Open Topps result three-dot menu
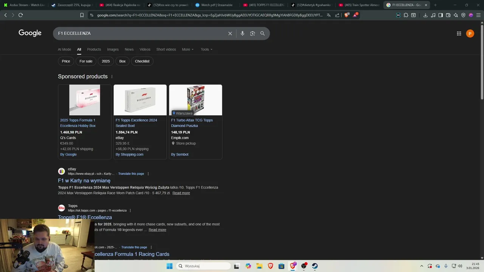This screenshot has width=484, height=272. coord(130,210)
